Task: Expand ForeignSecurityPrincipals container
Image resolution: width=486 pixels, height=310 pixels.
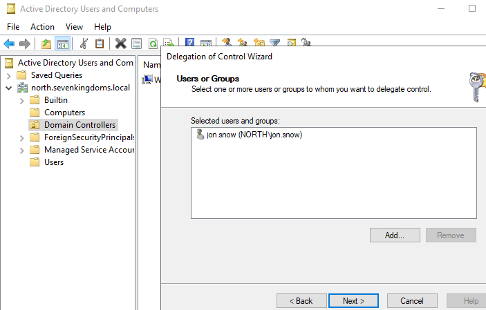Action: 21,138
